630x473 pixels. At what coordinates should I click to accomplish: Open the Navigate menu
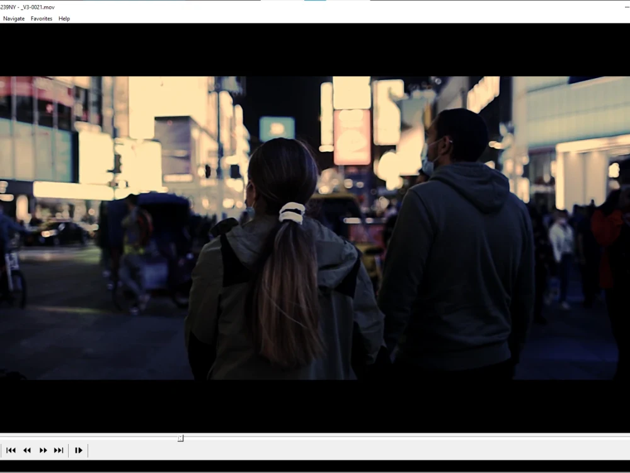(14, 18)
